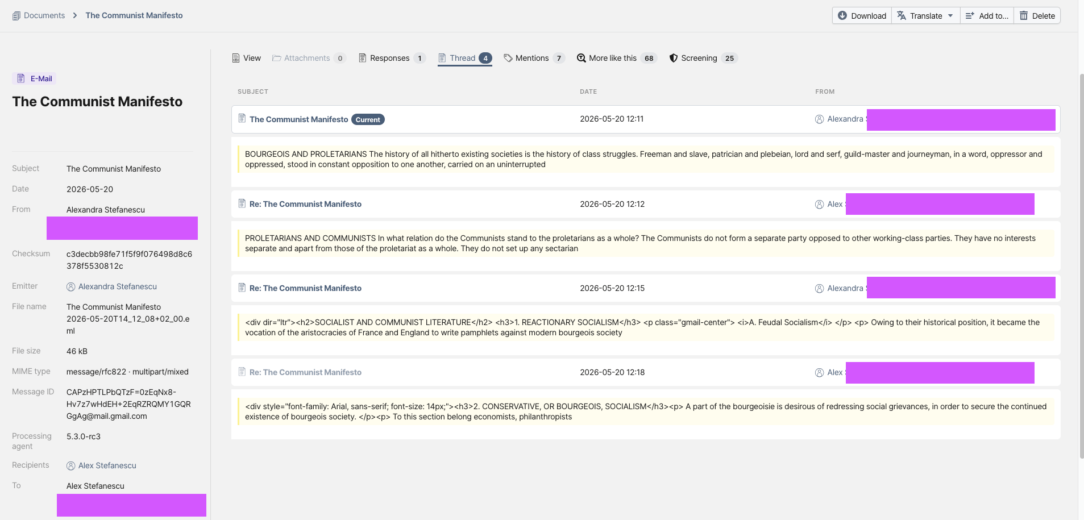Click the Add to... button
1084x520 pixels.
pos(987,16)
